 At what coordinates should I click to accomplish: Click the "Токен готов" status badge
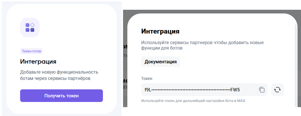click(32, 52)
